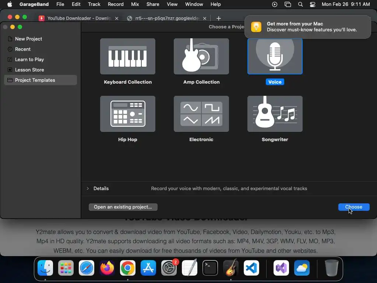Image resolution: width=377 pixels, height=283 pixels.
Task: Open the Weather cloud icon in Dock
Action: point(302,268)
